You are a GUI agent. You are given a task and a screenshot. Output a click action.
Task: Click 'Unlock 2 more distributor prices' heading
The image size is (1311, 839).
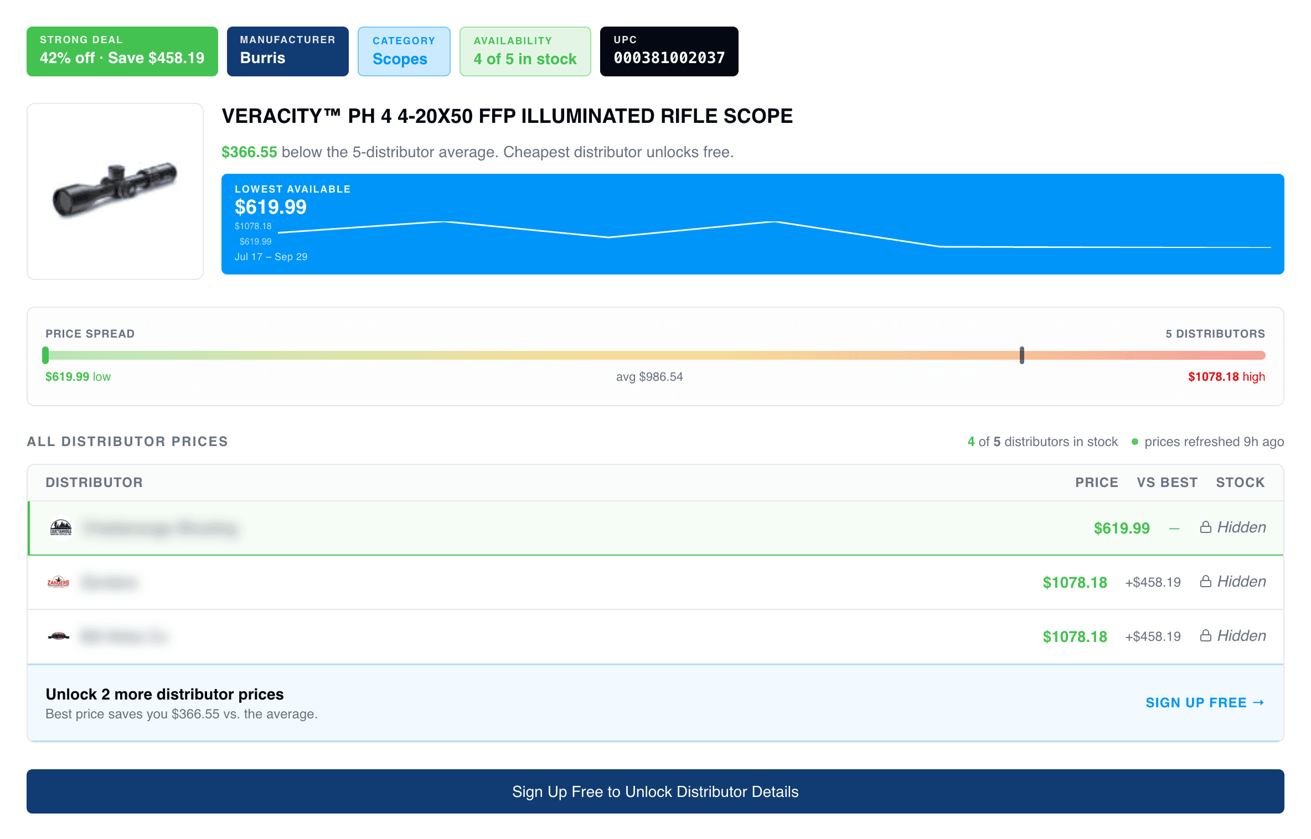point(164,694)
